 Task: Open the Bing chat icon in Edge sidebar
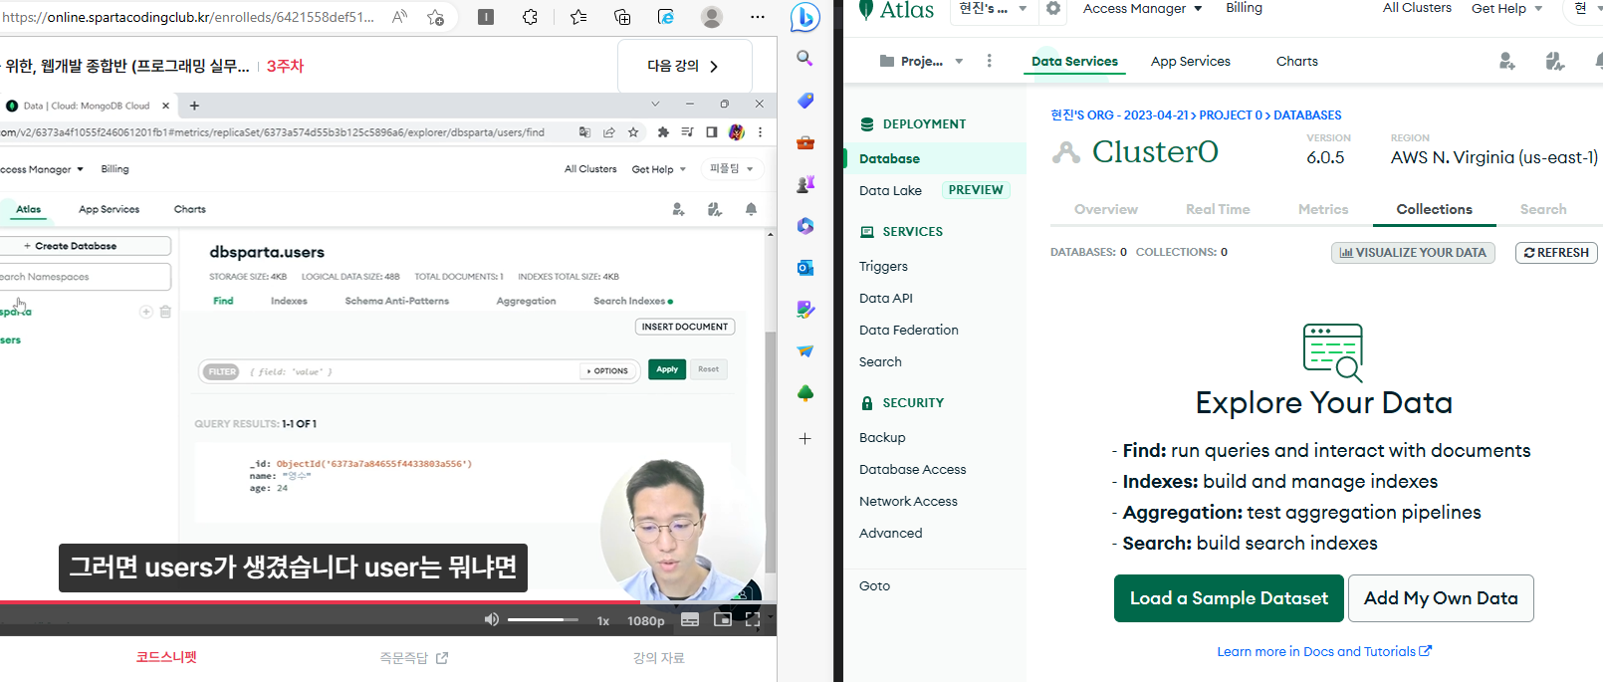coord(804,17)
